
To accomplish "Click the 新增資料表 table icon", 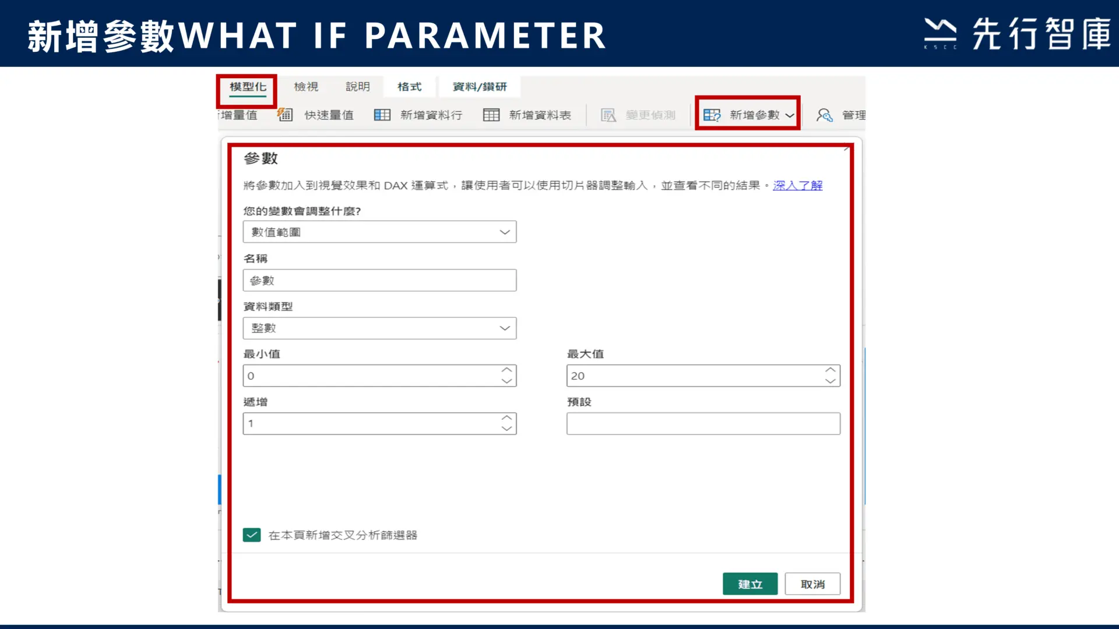I will point(491,115).
